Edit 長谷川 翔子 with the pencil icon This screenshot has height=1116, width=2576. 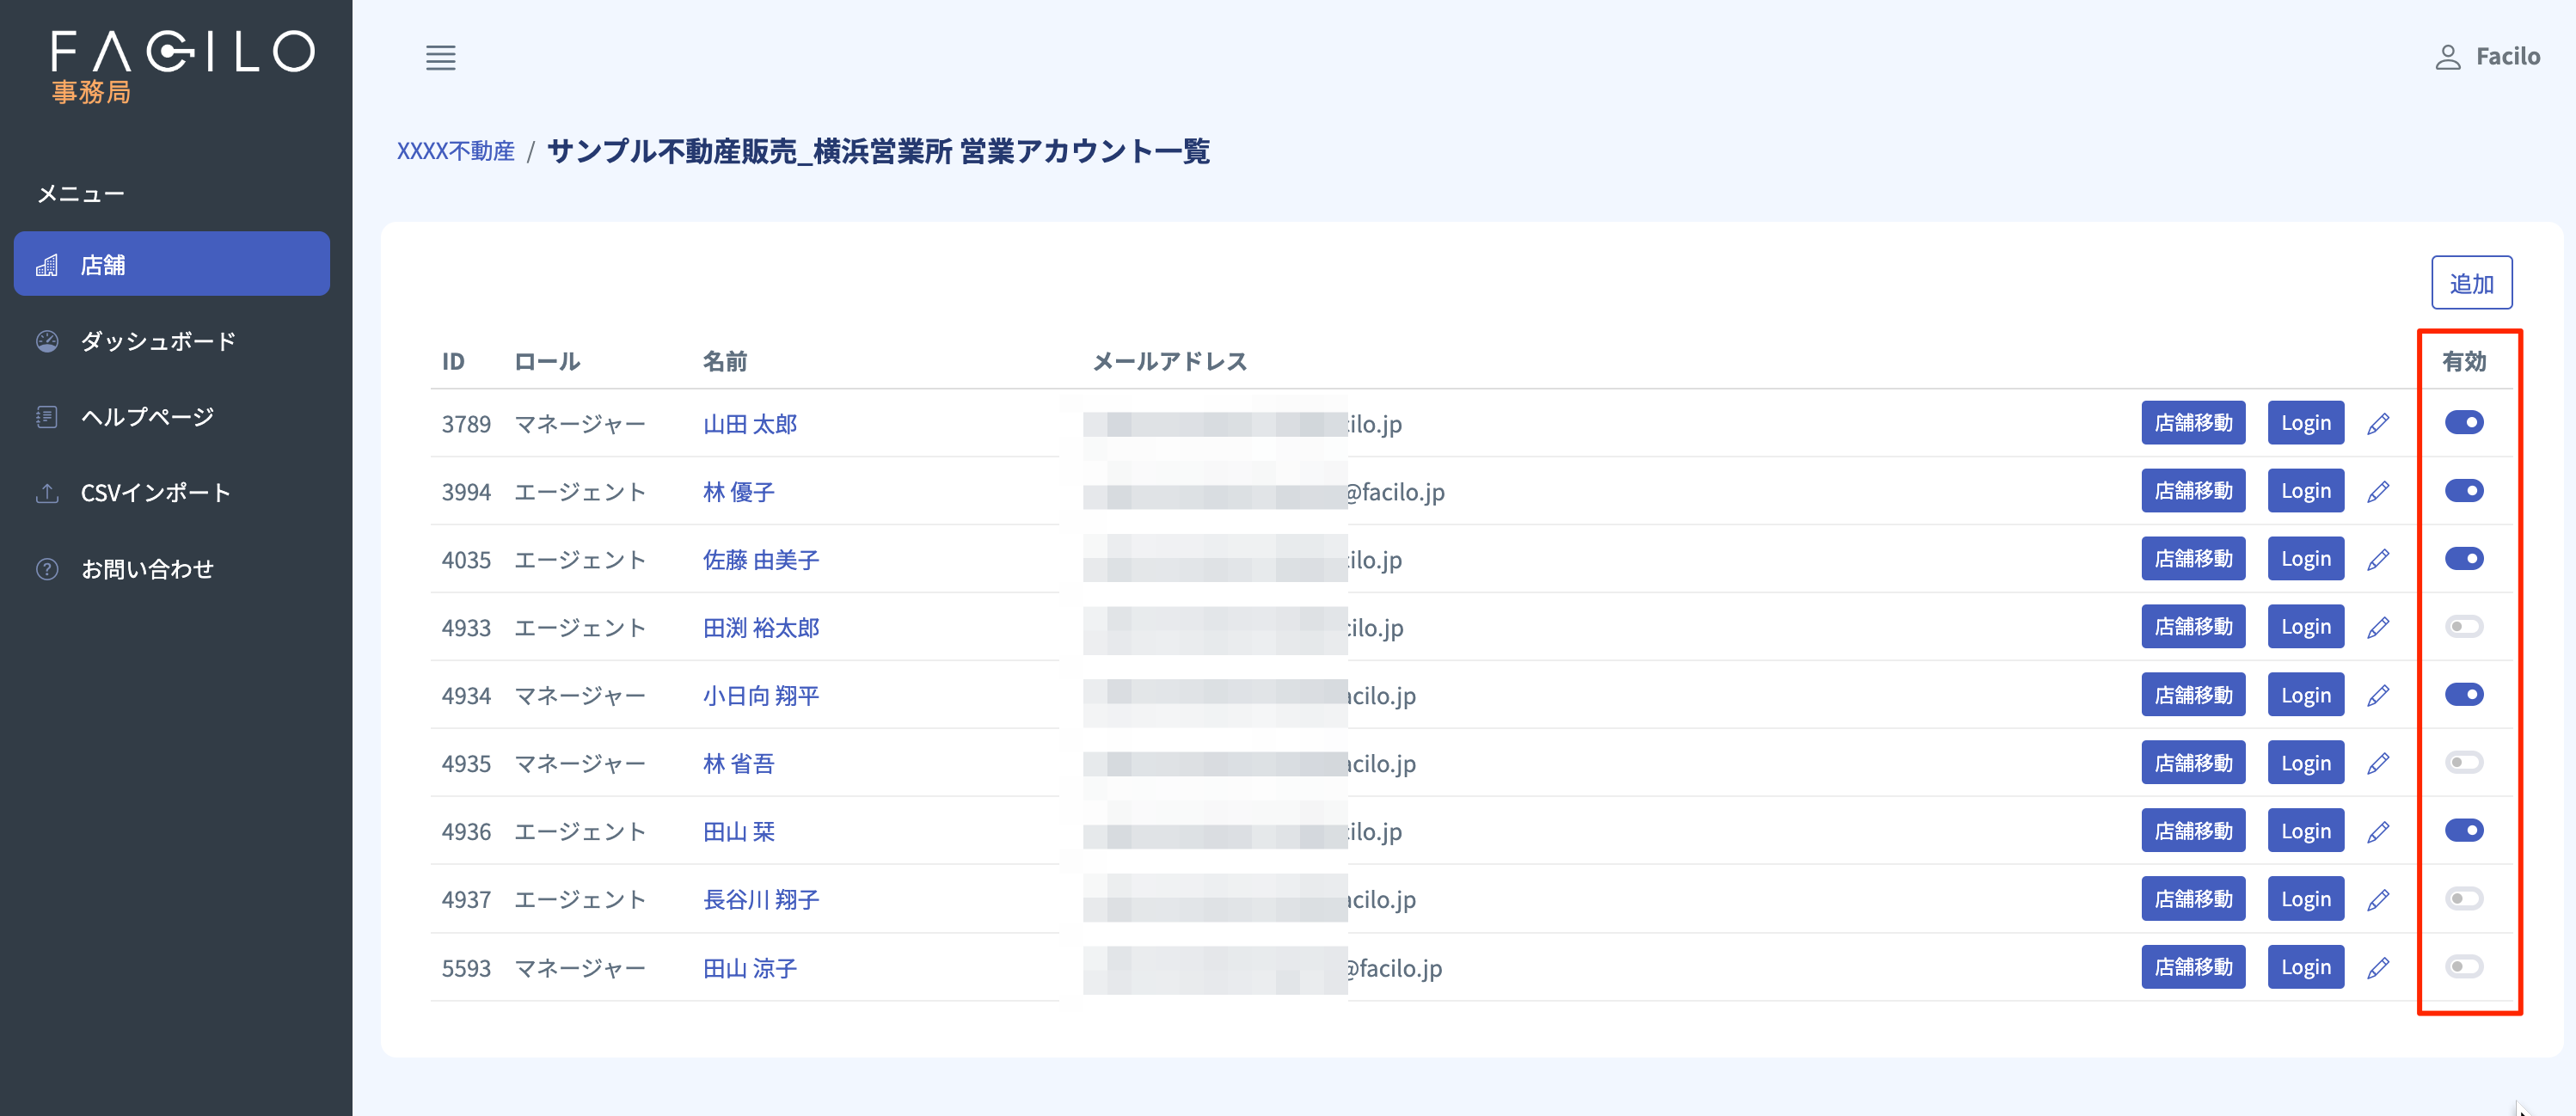coord(2379,899)
